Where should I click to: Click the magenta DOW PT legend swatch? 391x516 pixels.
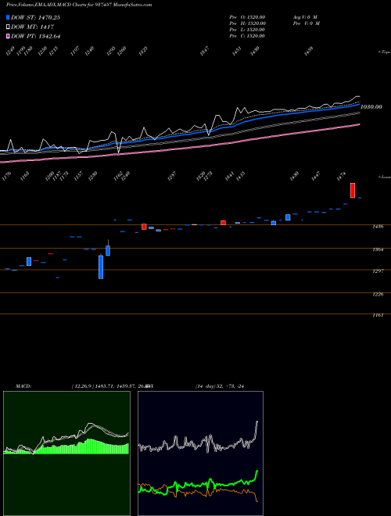pyautogui.click(x=8, y=36)
